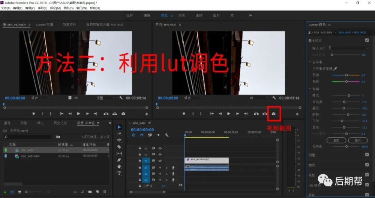Viewport: 375px width, 198px height.
Task: Play the sequence in the Program monitor
Action: (229, 114)
